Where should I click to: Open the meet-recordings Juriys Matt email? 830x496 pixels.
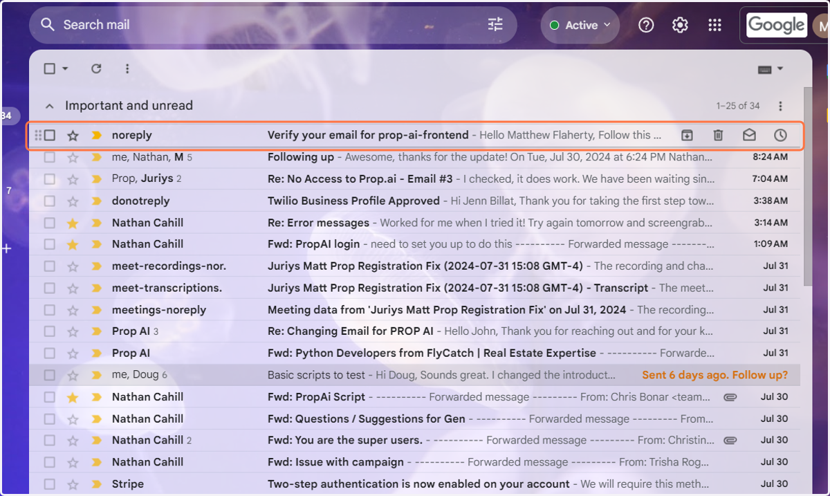pos(414,266)
